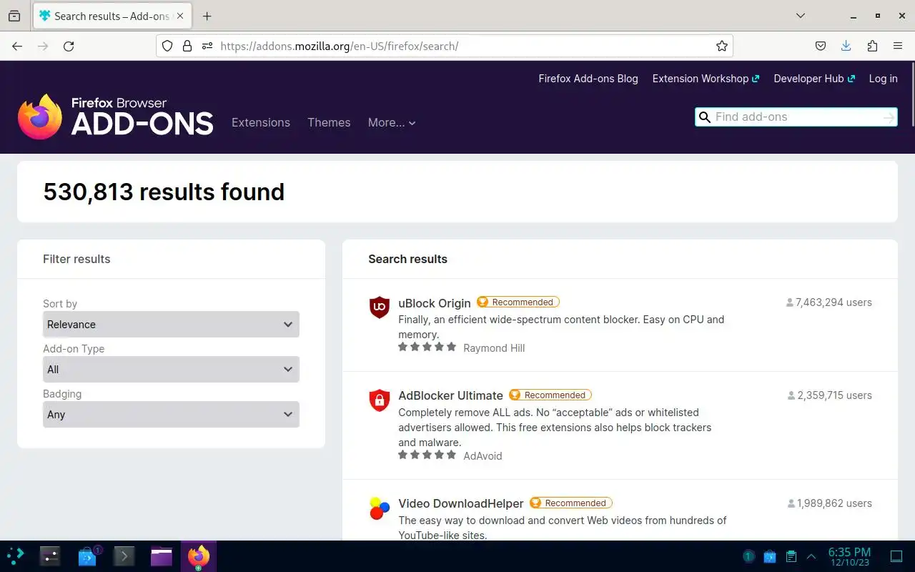Image resolution: width=915 pixels, height=572 pixels.
Task: Click the author name AdAvoid
Action: (x=483, y=456)
